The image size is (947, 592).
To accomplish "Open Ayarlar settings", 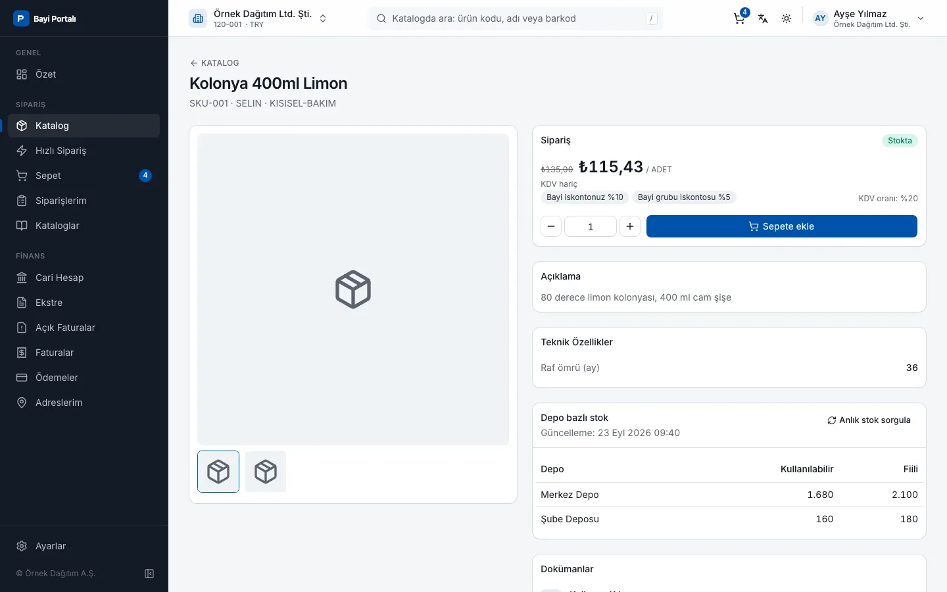I will [x=84, y=546].
